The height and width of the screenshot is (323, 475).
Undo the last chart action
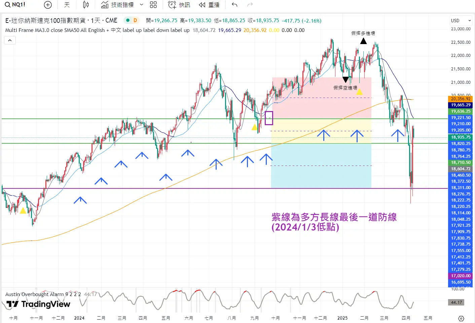pos(234,5)
